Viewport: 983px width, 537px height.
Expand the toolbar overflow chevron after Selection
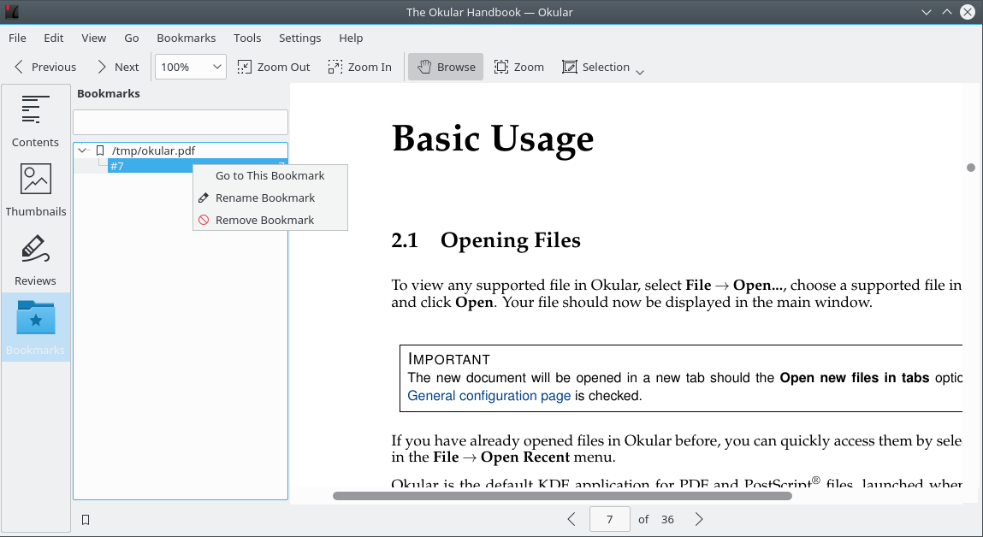click(640, 72)
